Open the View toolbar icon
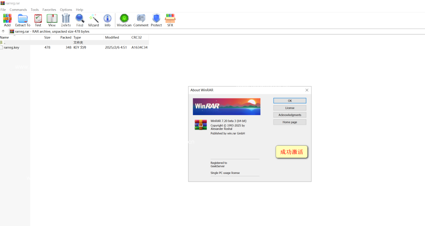This screenshot has height=226, width=425. pos(52,19)
